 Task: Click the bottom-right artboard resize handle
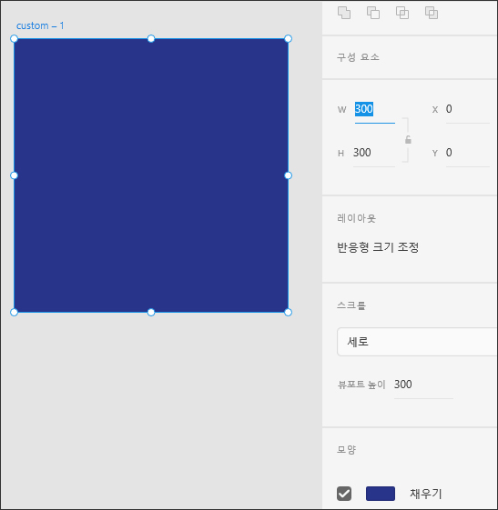pos(288,312)
